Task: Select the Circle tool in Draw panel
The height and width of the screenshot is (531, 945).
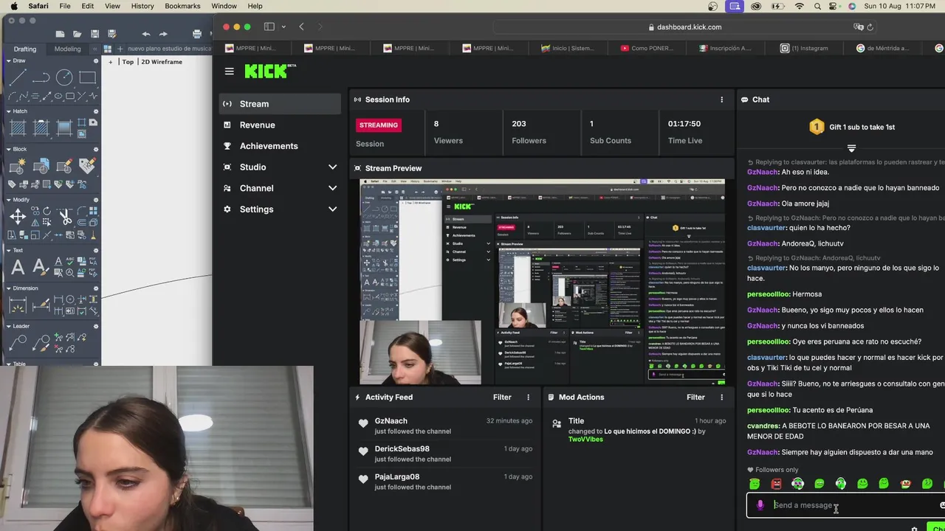Action: click(64, 77)
